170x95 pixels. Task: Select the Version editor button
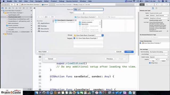coord(151,4)
